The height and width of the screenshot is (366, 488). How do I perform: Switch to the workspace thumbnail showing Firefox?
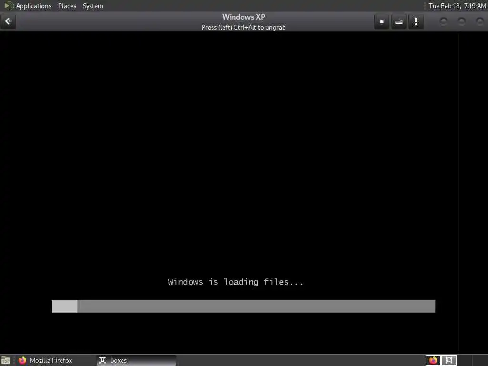[x=433, y=360]
